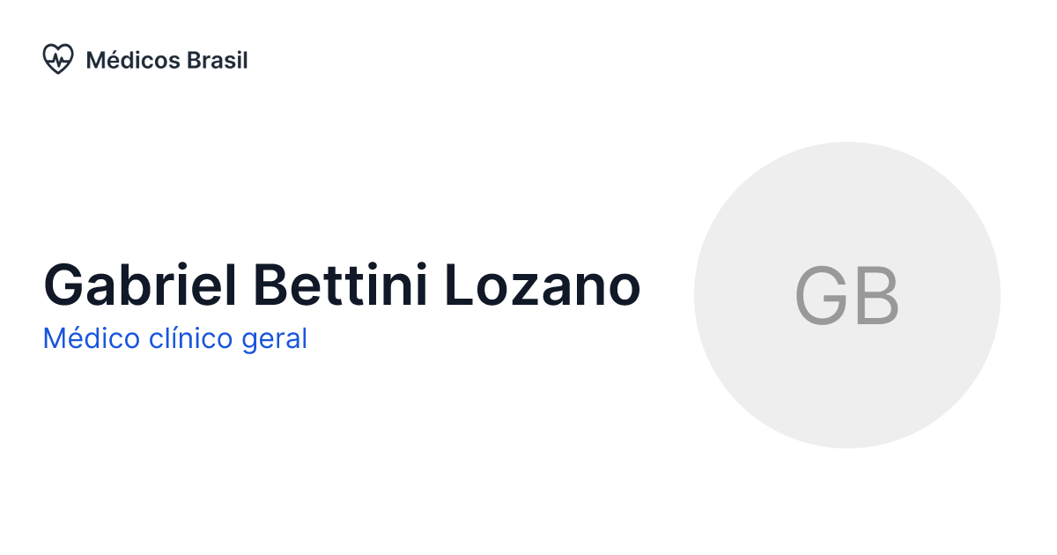Click the heart pulse logo icon

click(58, 60)
